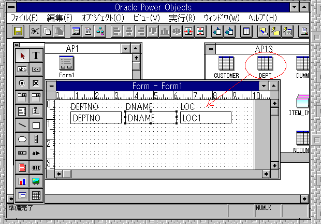321x224 pixels.
Task: Click the Send to Back toolbar icon
Action: [229, 31]
